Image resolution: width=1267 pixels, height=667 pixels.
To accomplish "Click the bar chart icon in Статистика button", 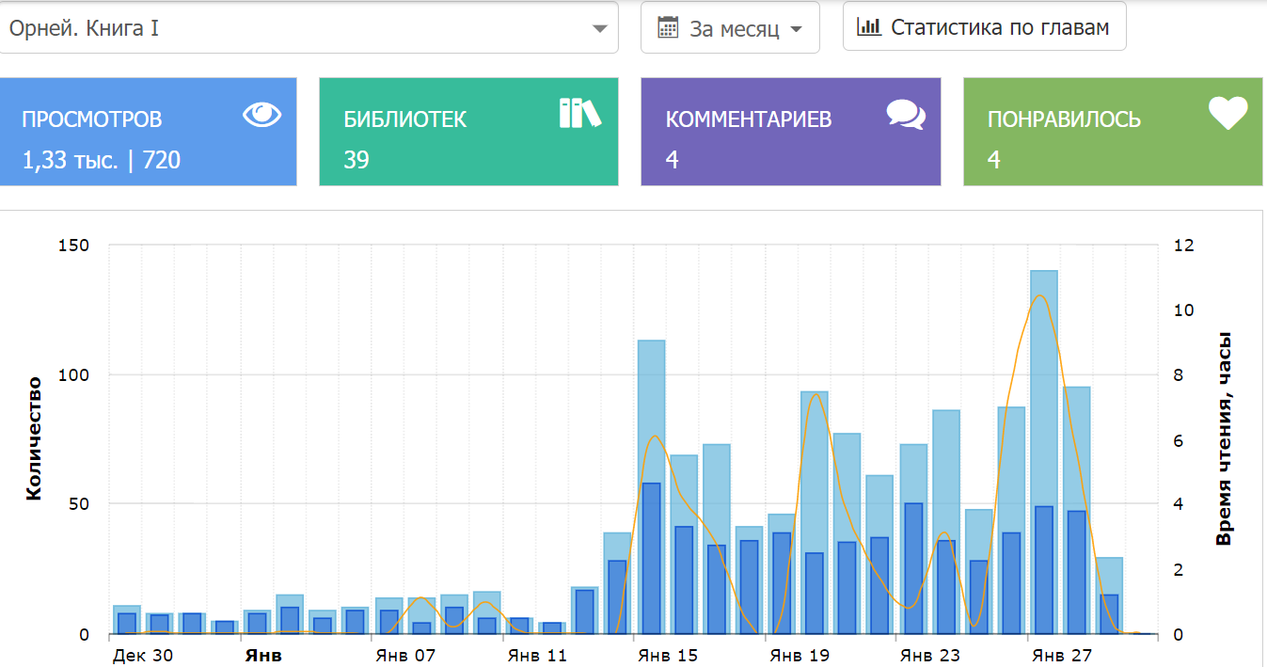I will [868, 26].
